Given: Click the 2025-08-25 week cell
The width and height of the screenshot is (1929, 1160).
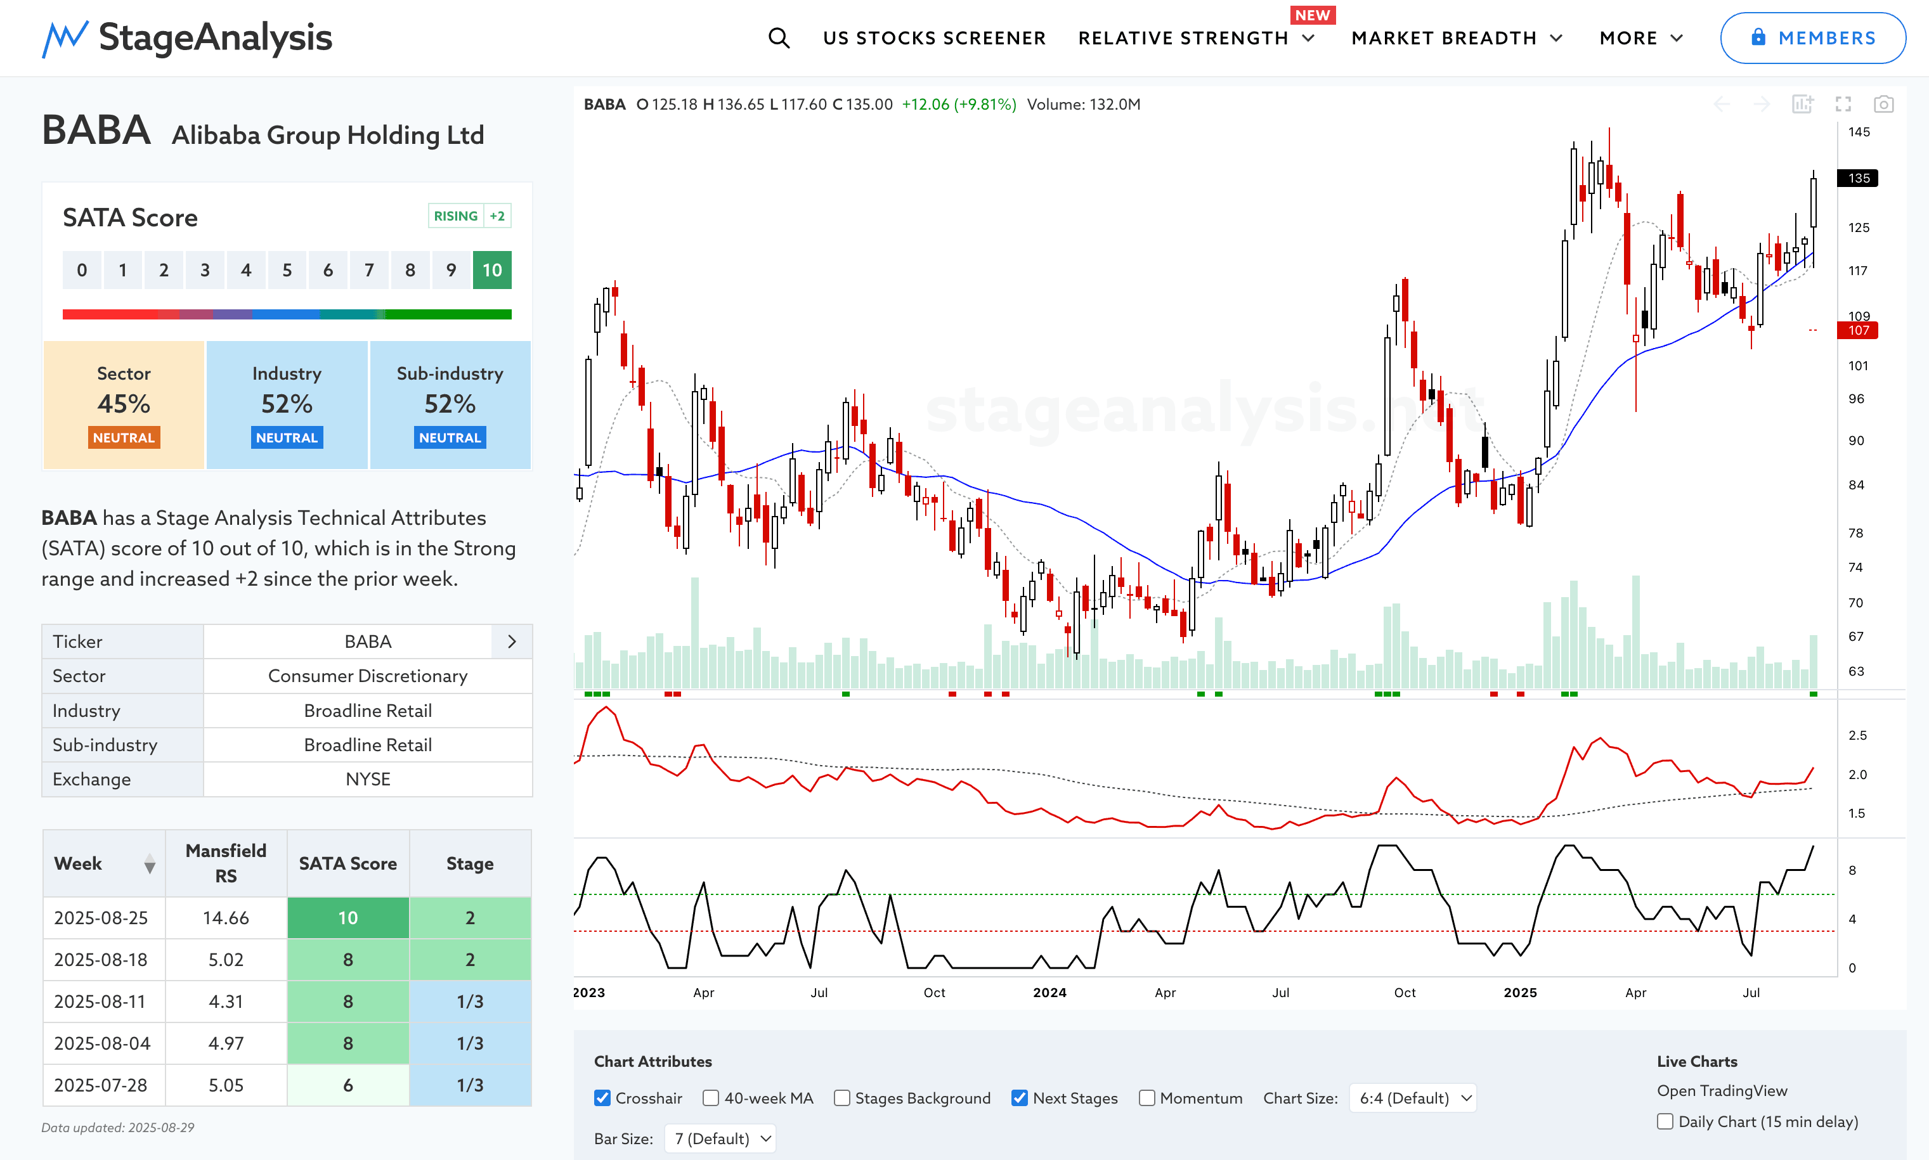Looking at the screenshot, I should point(104,918).
